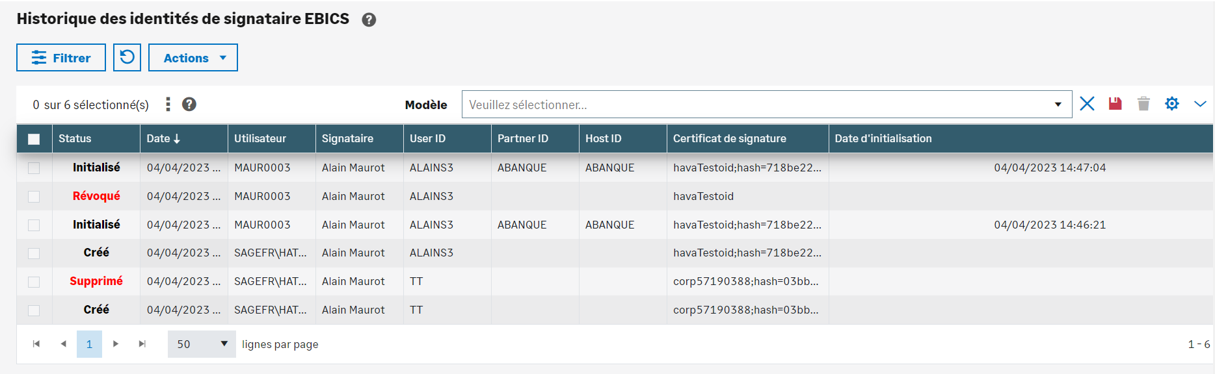Click the three-dot more options icon
The image size is (1215, 374).
click(168, 104)
